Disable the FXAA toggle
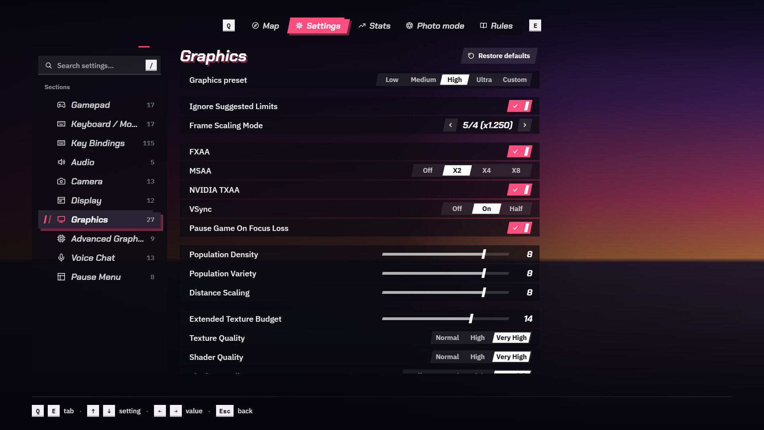764x430 pixels. click(x=519, y=151)
